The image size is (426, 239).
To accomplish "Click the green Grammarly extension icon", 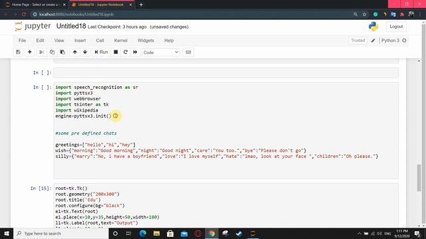I will click(375, 15).
